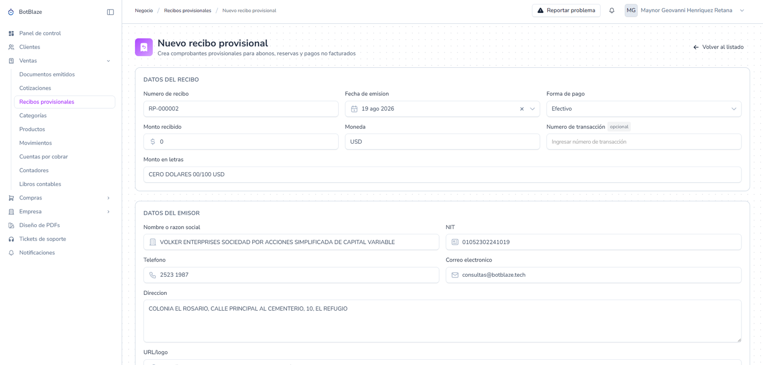Click the envelope icon in Correo electronico field
Image resolution: width=763 pixels, height=365 pixels.
(x=455, y=275)
